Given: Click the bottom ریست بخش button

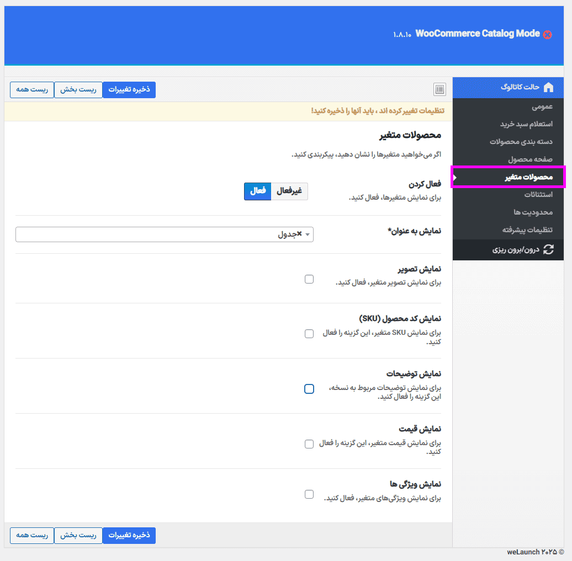Looking at the screenshot, I should pos(78,536).
